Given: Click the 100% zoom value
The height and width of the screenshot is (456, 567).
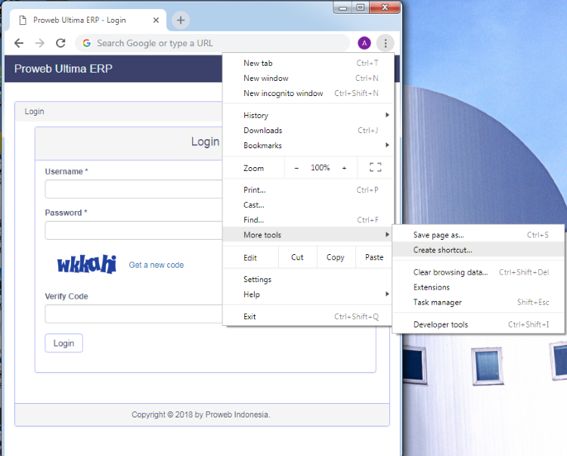Looking at the screenshot, I should click(x=321, y=167).
